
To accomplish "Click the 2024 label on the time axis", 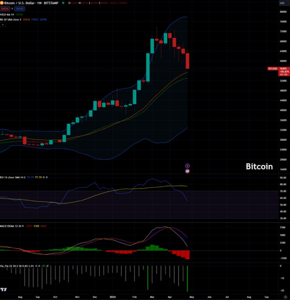I will [112, 297].
